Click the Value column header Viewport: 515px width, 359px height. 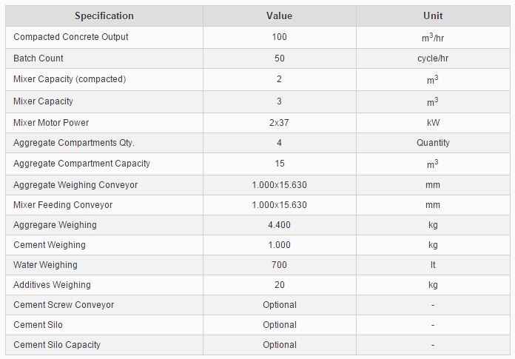click(x=279, y=16)
